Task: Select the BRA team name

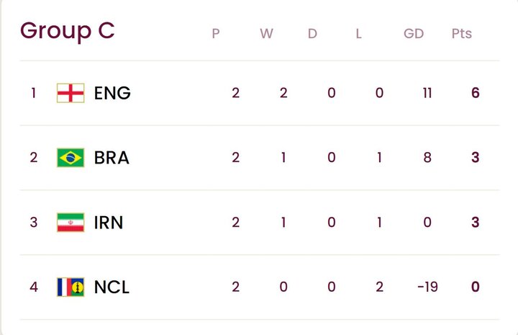Action: 112,158
